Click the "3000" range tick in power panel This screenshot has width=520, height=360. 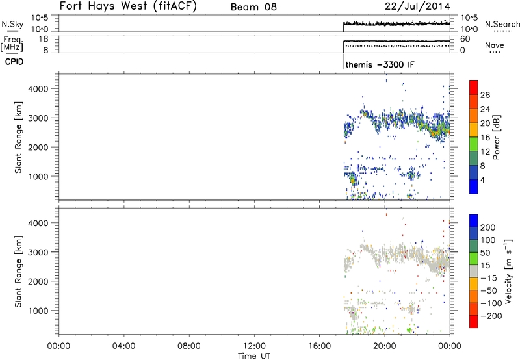(x=38, y=118)
